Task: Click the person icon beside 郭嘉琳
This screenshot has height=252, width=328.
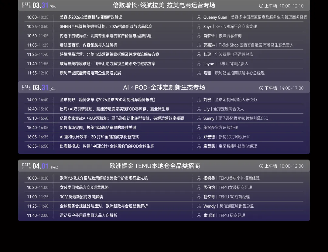Action: pos(199,45)
